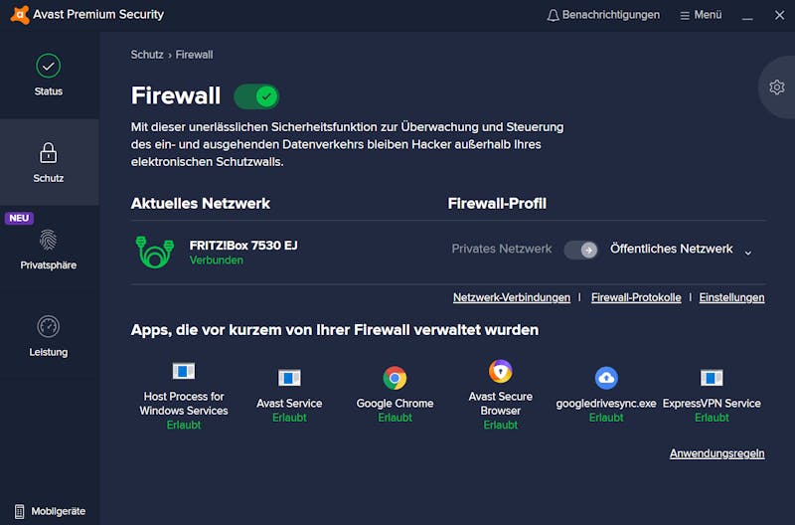The width and height of the screenshot is (795, 525).
Task: Click the Schutz breadcrumb
Action: (147, 55)
